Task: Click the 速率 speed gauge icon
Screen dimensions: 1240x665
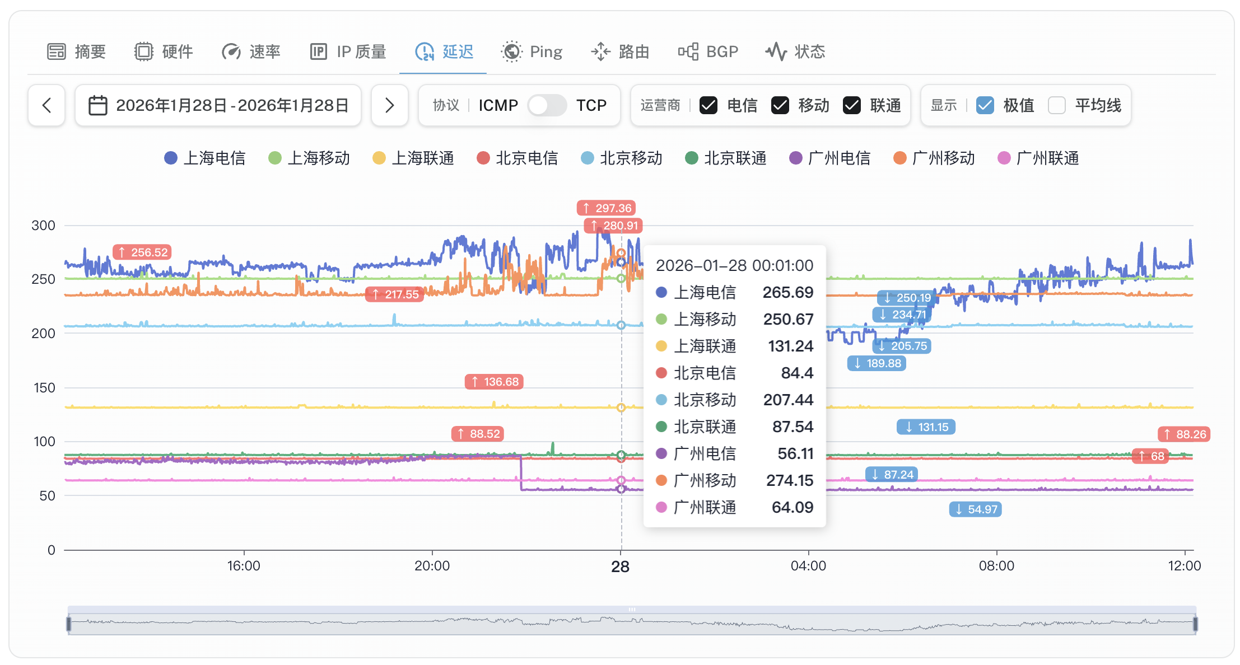Action: tap(231, 51)
